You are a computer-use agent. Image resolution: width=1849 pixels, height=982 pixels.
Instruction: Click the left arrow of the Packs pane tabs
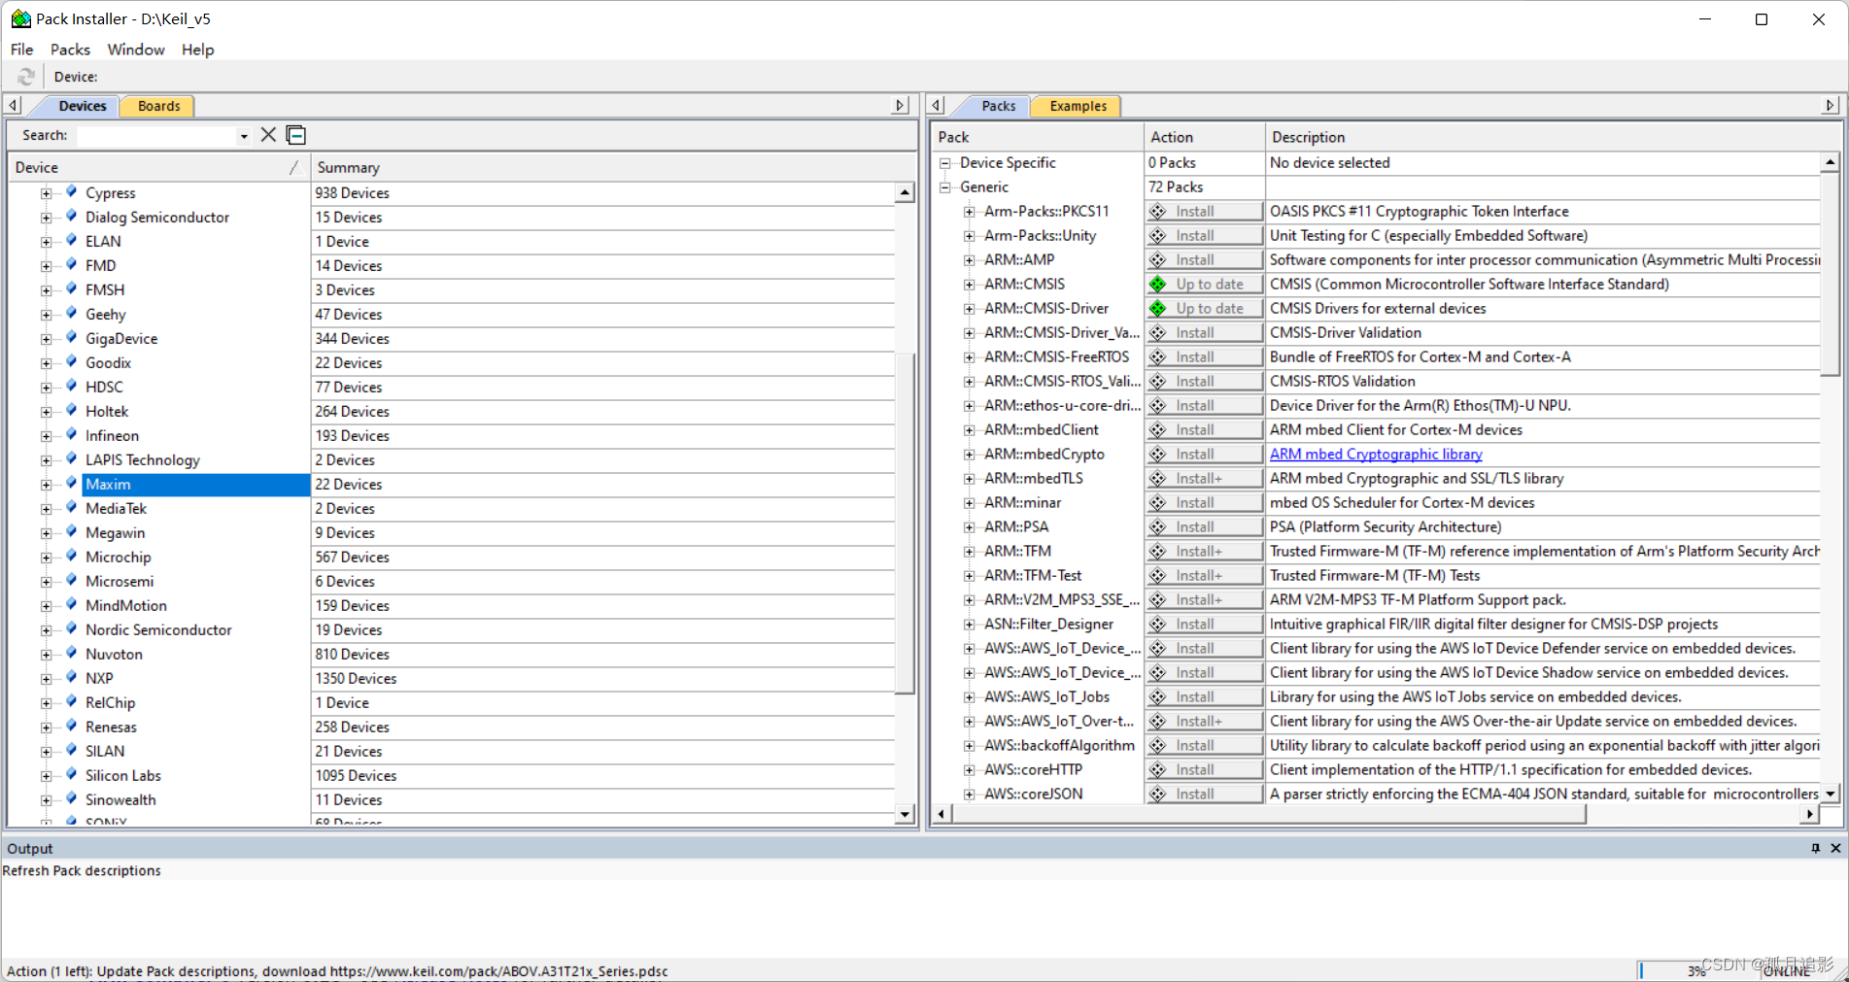tap(937, 105)
